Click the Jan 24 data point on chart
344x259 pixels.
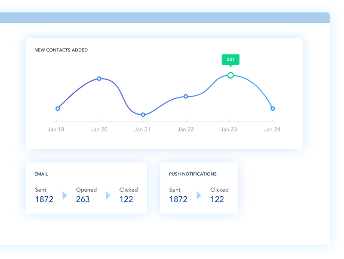coord(273,109)
